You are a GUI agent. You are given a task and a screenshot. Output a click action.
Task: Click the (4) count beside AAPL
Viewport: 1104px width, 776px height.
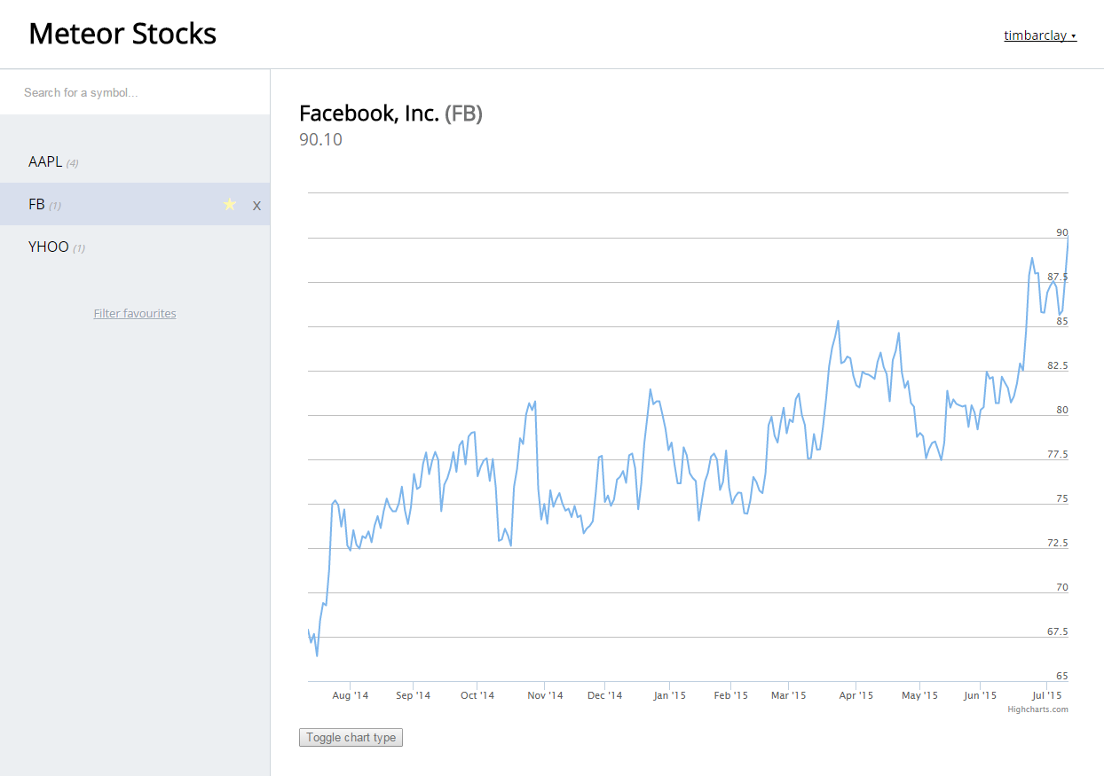(x=71, y=162)
